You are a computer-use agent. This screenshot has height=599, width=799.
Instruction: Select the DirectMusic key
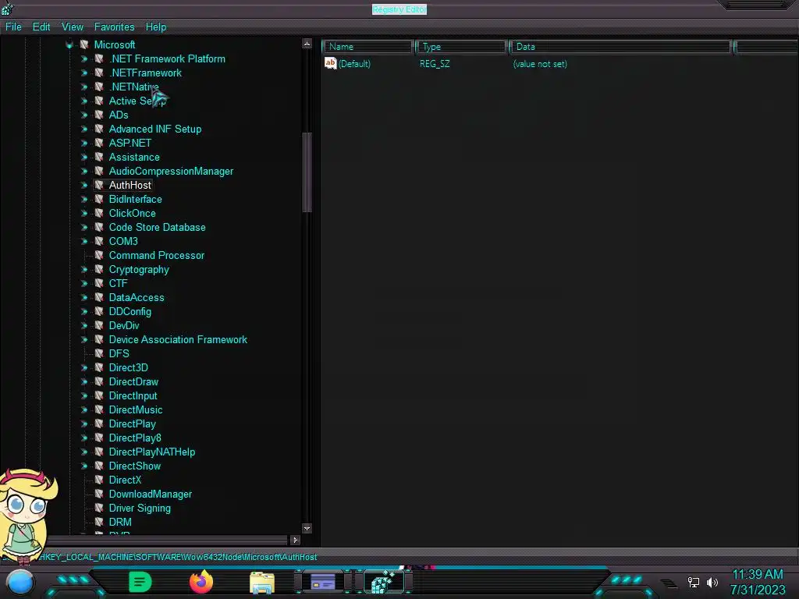(136, 410)
